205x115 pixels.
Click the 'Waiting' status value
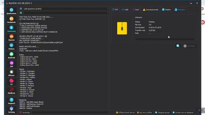point(152,22)
